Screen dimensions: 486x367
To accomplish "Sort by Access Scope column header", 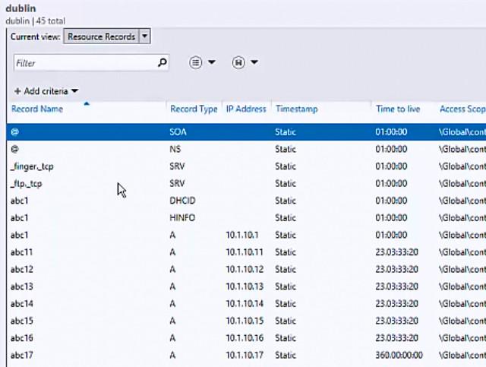I will click(462, 109).
